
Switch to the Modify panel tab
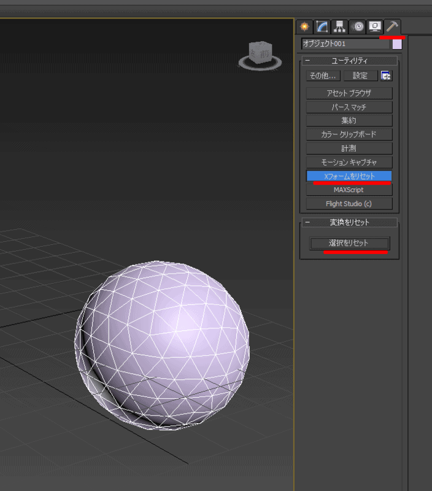(322, 26)
